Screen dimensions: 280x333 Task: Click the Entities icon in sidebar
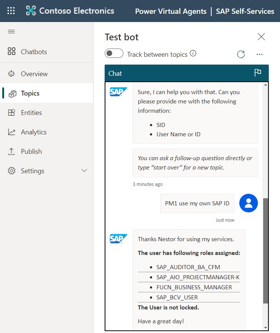[x=12, y=113]
